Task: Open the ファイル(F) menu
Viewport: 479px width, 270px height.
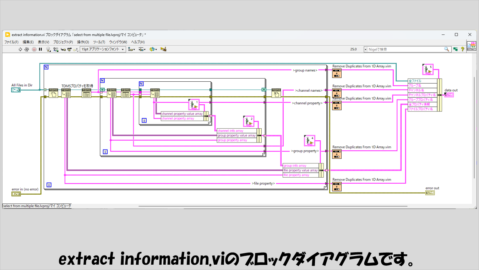Action: click(11, 42)
